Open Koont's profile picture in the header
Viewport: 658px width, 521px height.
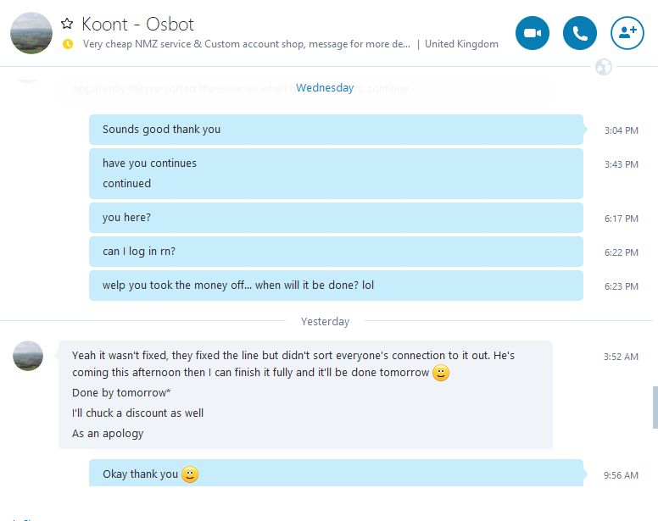31,33
